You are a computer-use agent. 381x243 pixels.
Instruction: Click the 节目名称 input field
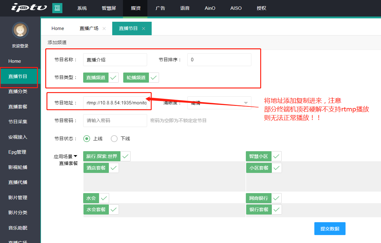[x=115, y=60]
